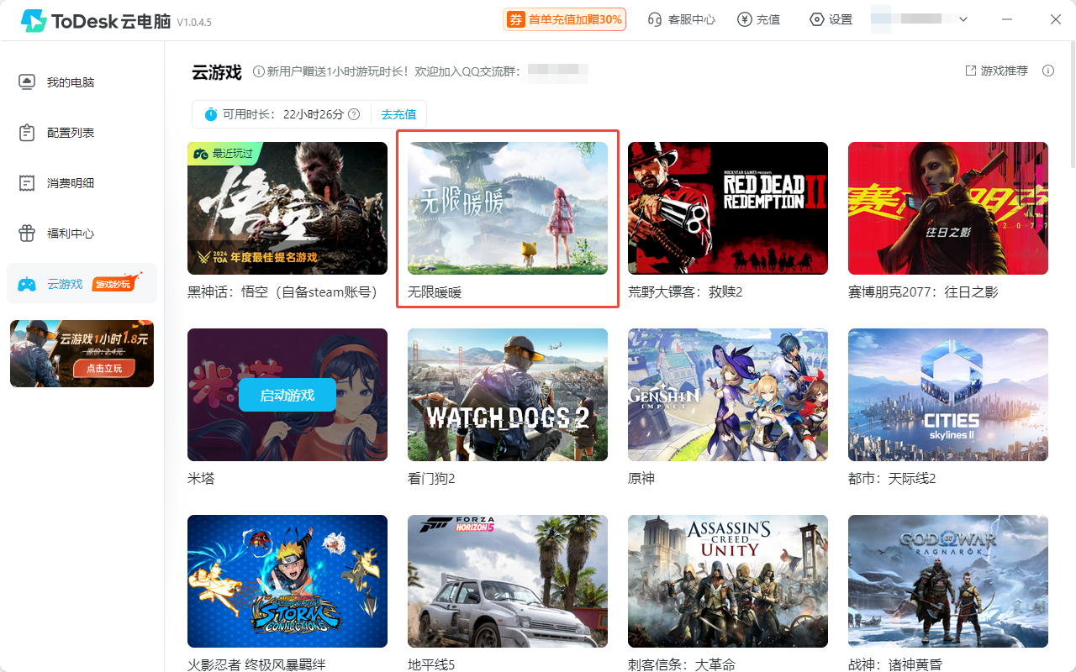The height and width of the screenshot is (672, 1076).
Task: Click the 米塔 title text
Action: pos(201,479)
